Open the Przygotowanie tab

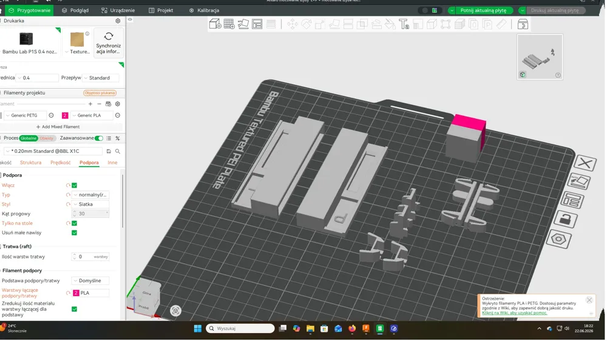pyautogui.click(x=29, y=10)
